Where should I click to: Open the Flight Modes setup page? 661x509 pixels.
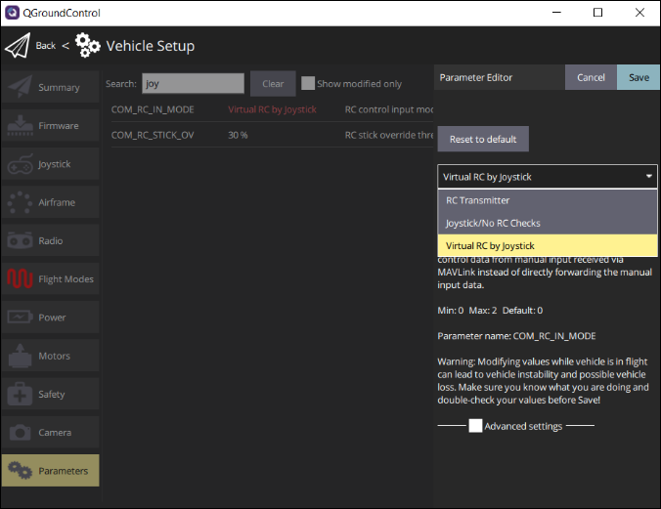click(50, 278)
